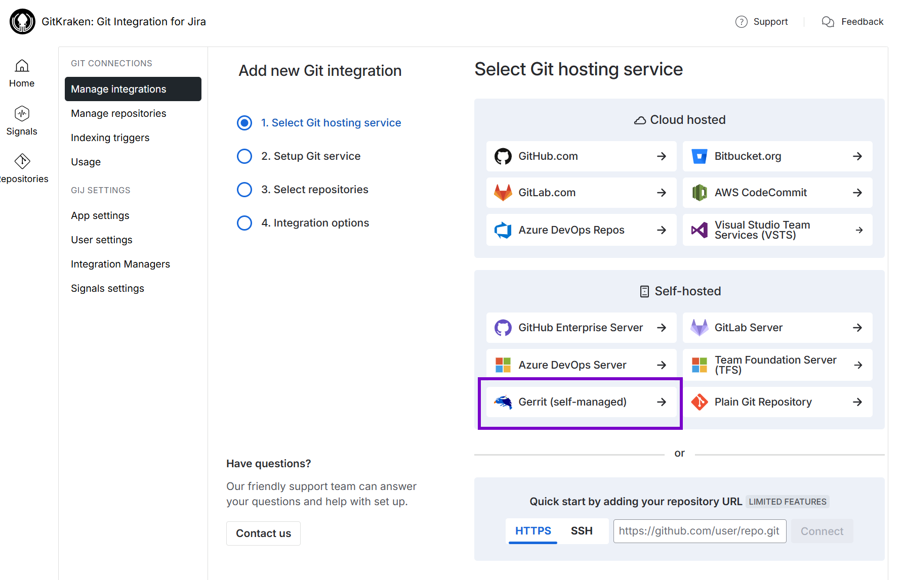Click the arrow on AWS CodeCommit row
This screenshot has height=580, width=903.
coord(857,193)
